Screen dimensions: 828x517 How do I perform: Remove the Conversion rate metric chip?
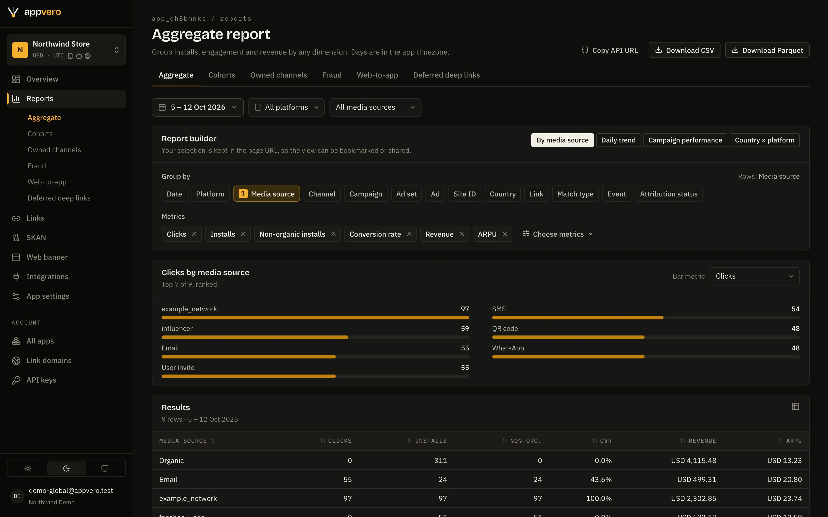coord(409,234)
